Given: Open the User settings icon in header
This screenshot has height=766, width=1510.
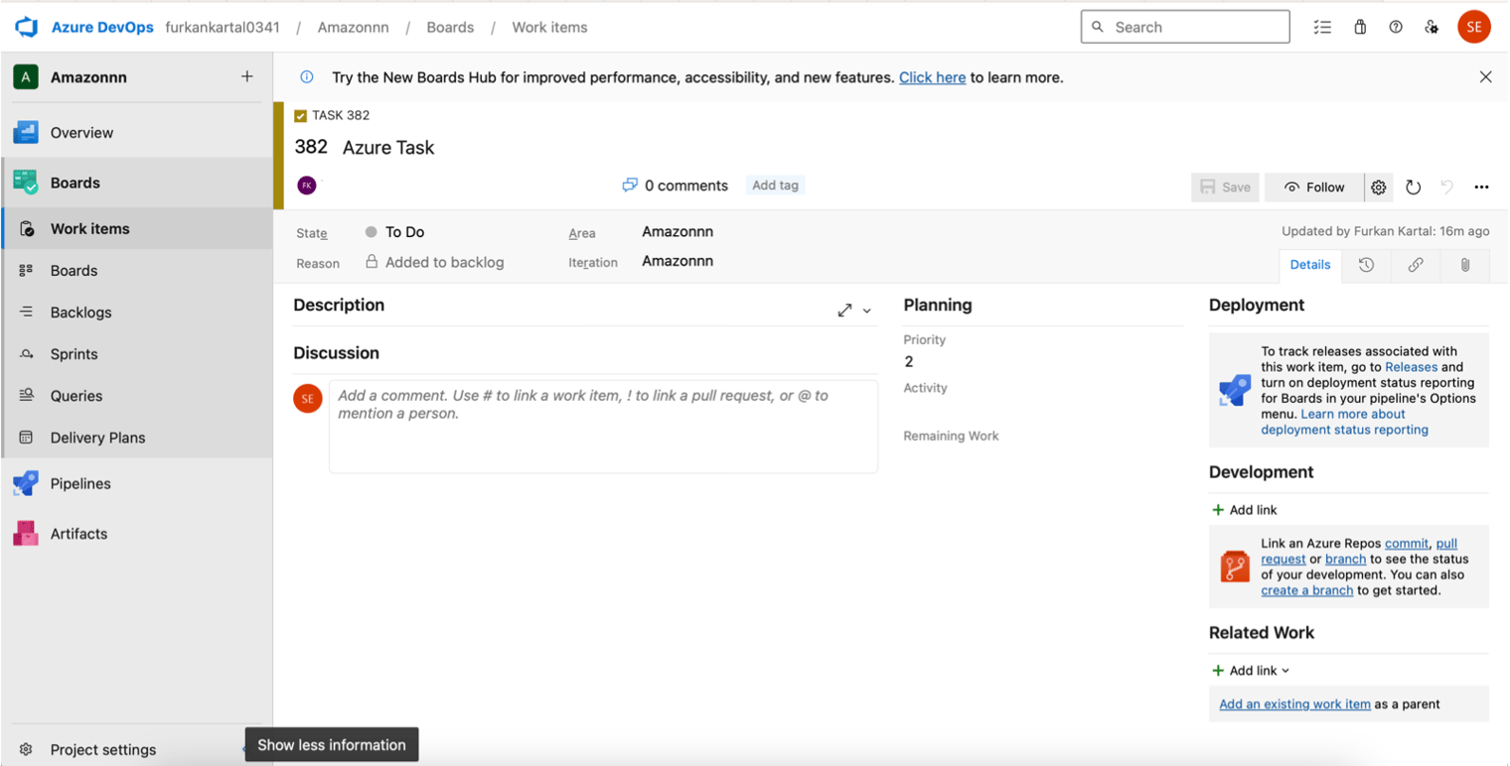Looking at the screenshot, I should (x=1432, y=27).
